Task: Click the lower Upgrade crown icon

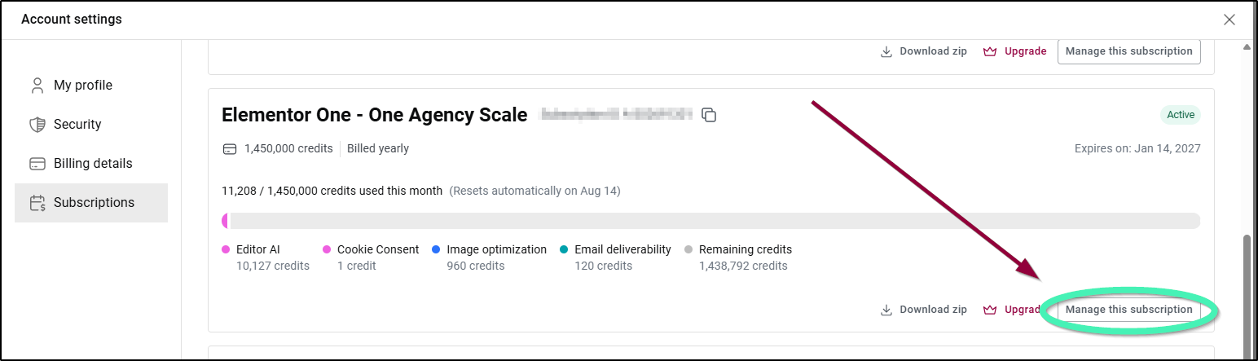Action: [x=991, y=310]
